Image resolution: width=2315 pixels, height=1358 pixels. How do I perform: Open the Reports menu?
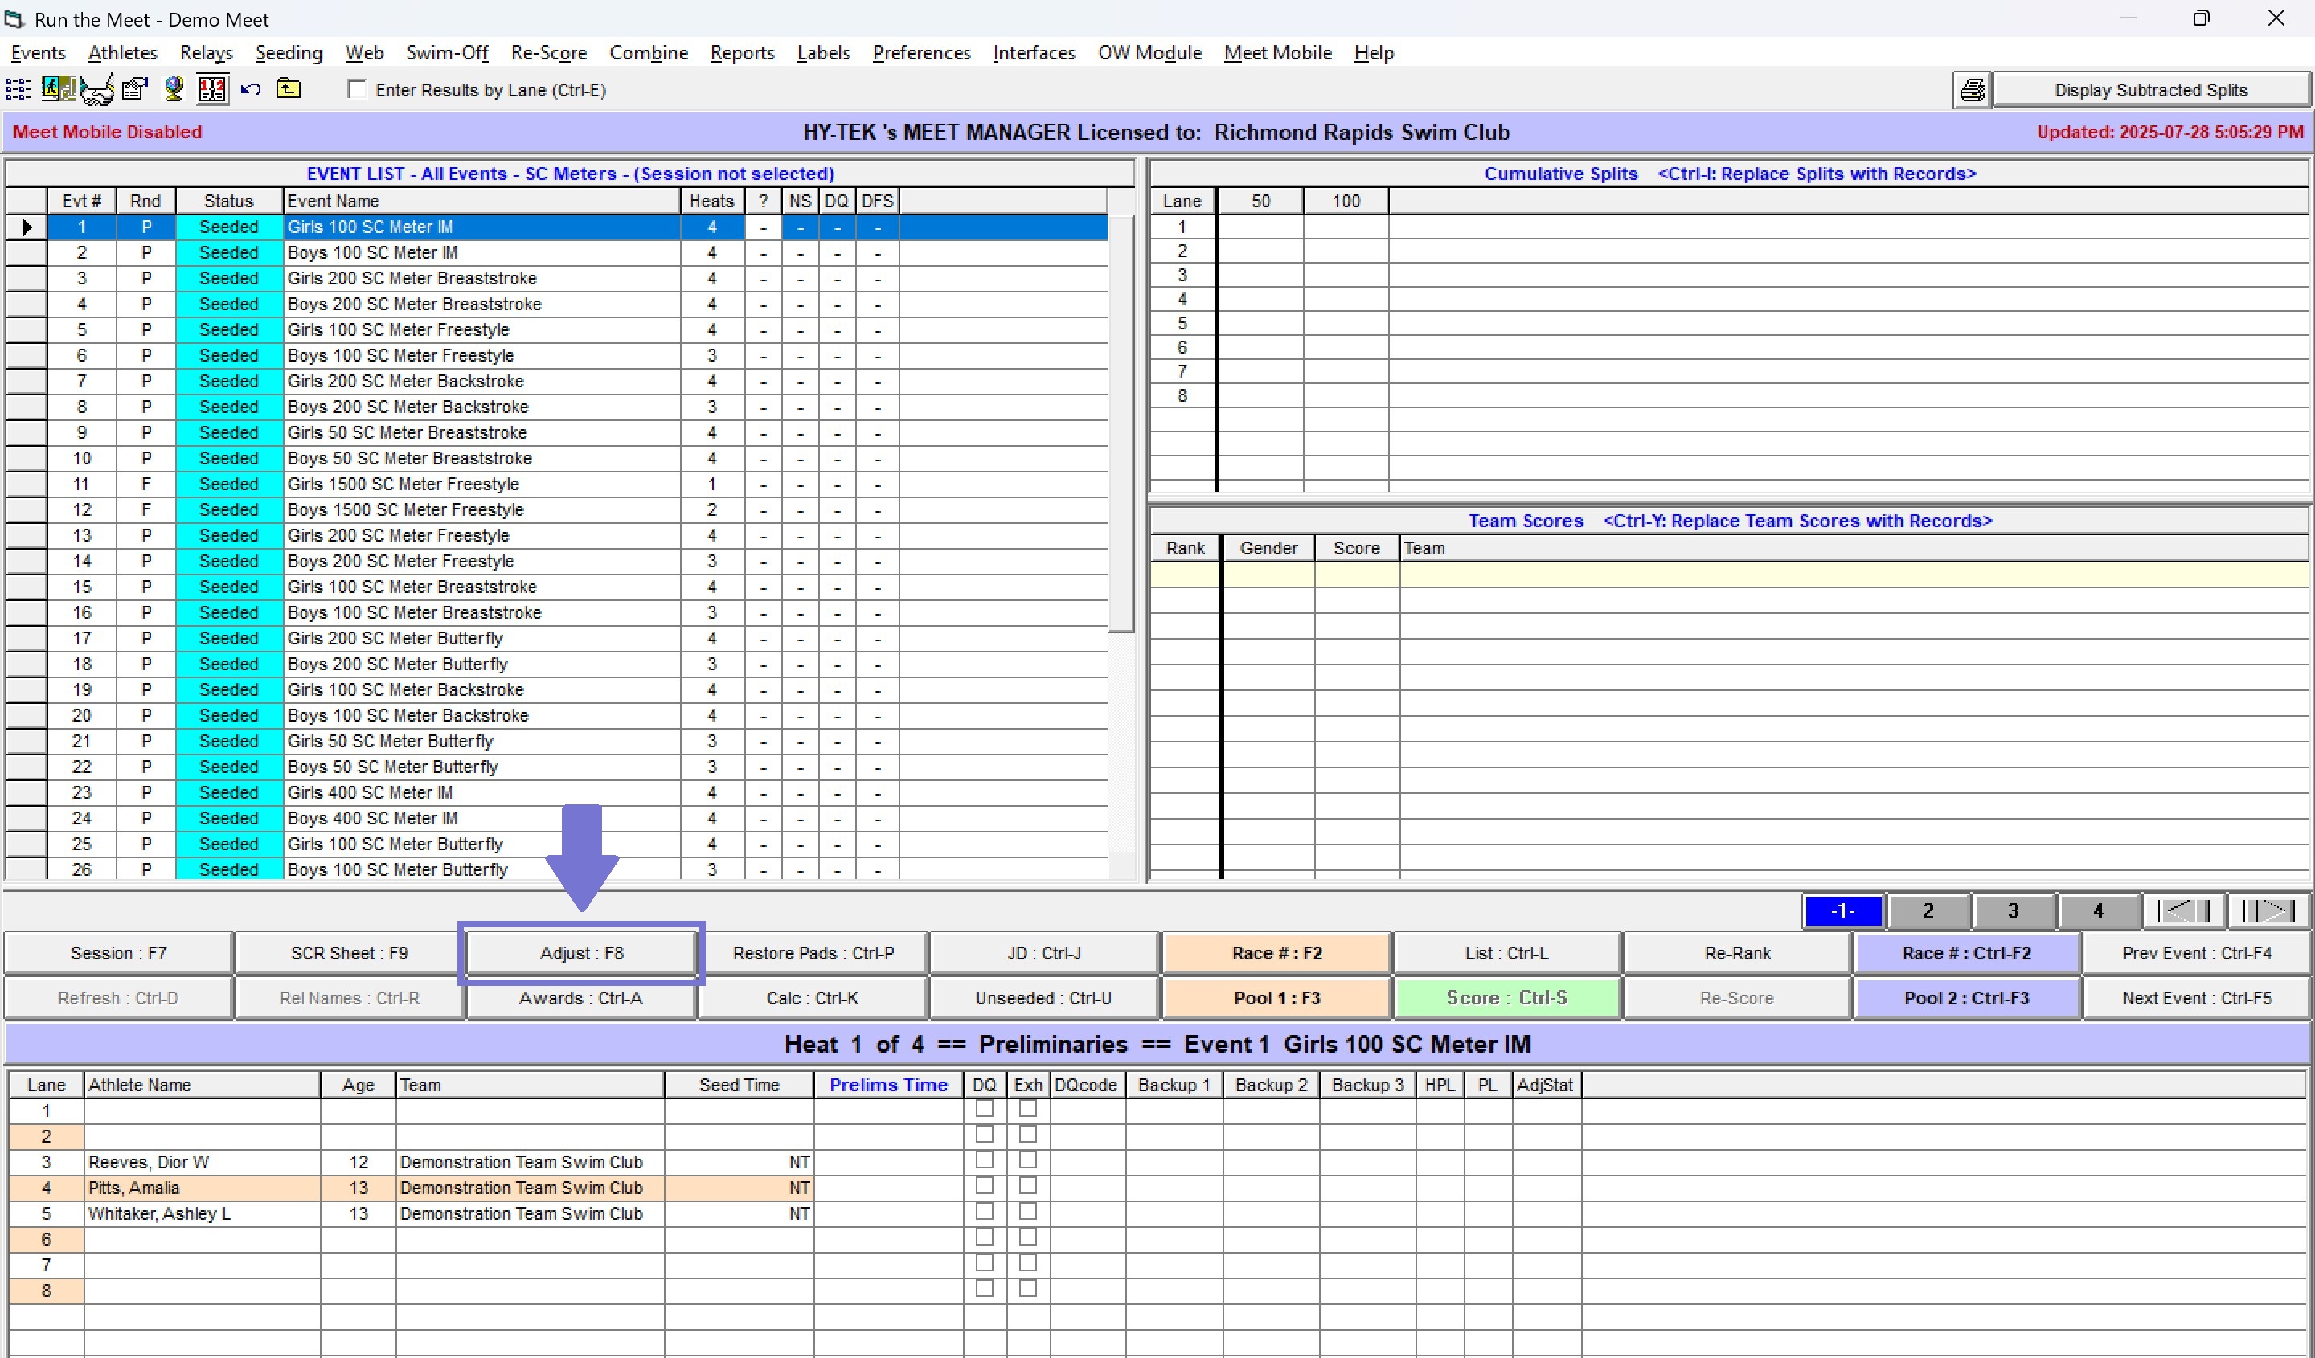741,53
